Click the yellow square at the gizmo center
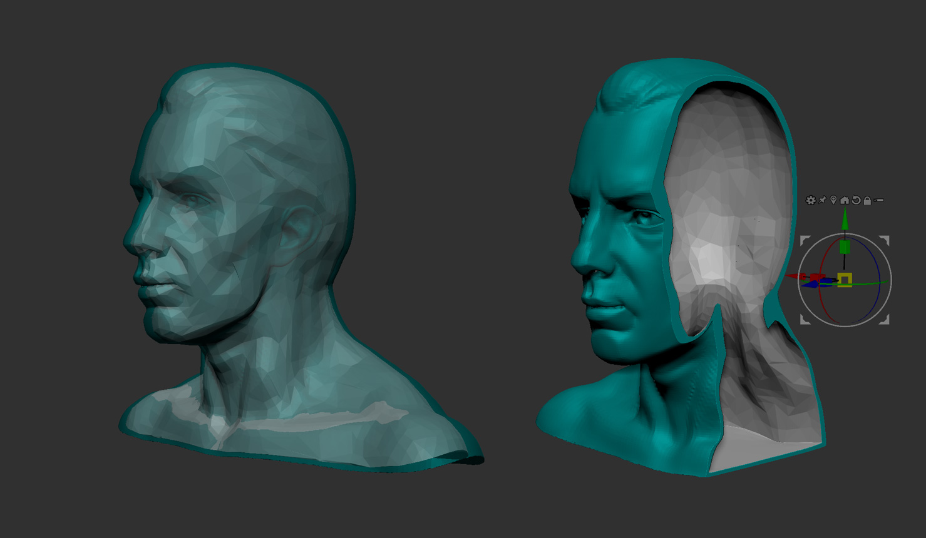926x538 pixels. point(845,280)
